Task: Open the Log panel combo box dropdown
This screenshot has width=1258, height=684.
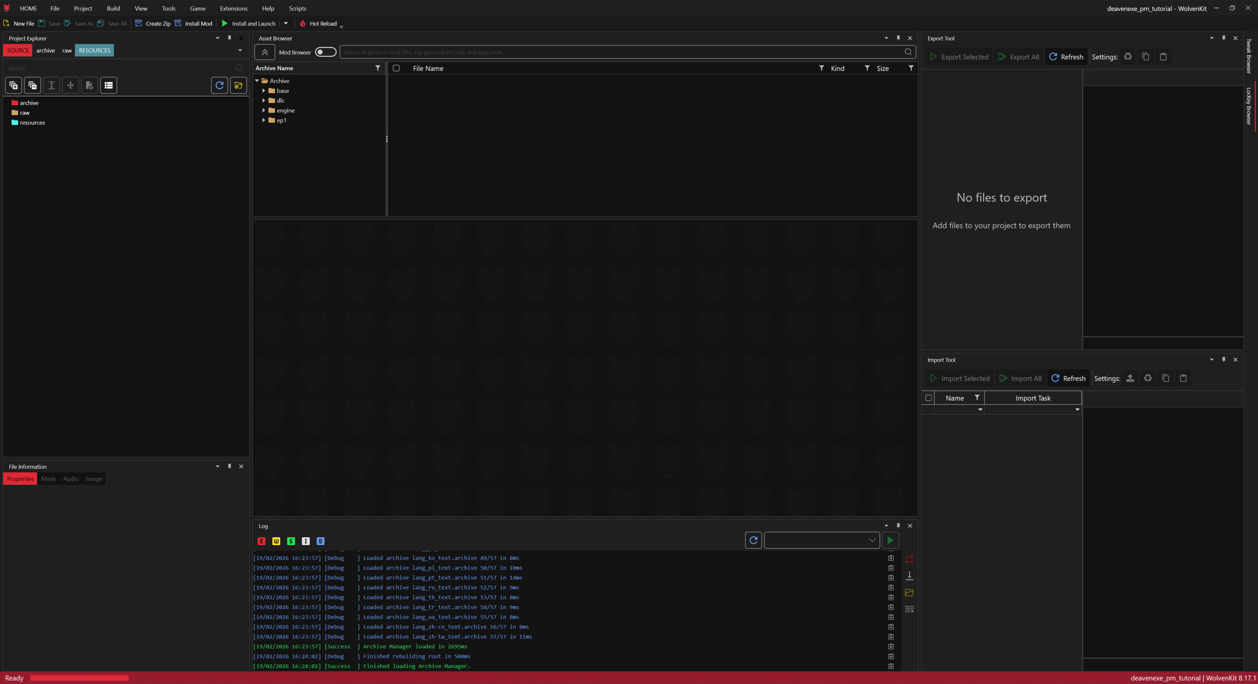Action: point(872,540)
